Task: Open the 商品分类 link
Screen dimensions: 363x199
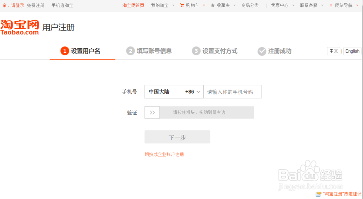Action: pyautogui.click(x=250, y=5)
